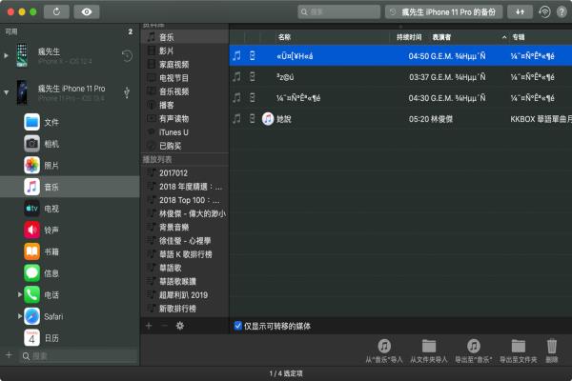Open the iPhone 11 Pro backup button
Image resolution: width=572 pixels, height=381 pixels.
pos(443,12)
